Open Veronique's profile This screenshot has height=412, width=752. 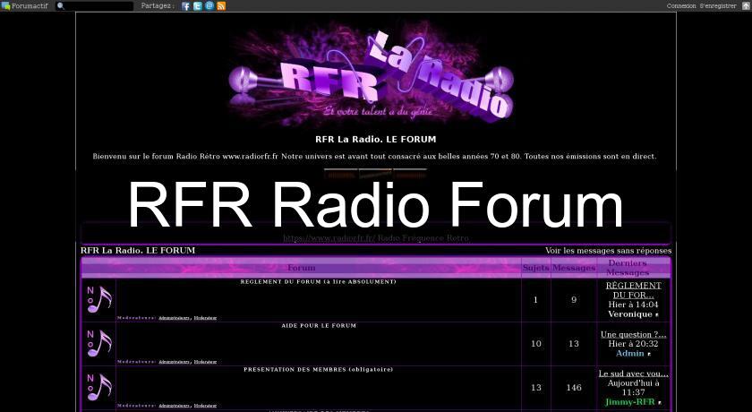629,314
